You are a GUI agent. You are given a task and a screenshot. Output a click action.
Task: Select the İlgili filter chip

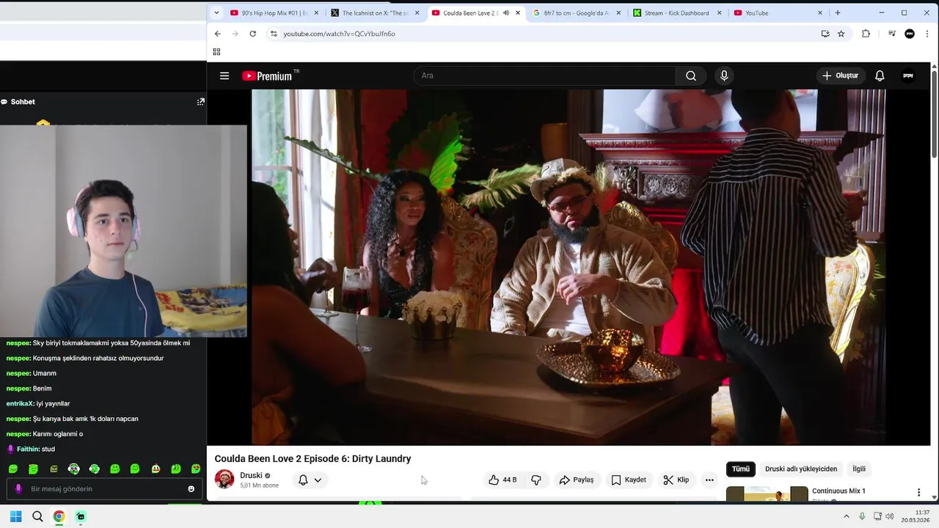click(x=859, y=469)
